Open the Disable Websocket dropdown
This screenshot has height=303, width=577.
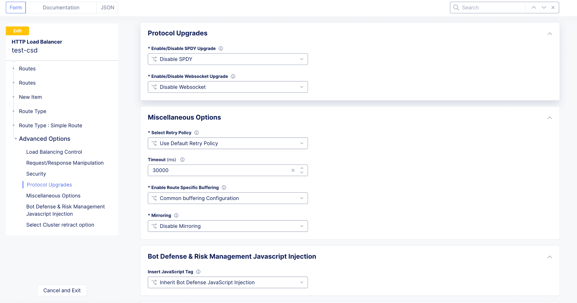228,87
